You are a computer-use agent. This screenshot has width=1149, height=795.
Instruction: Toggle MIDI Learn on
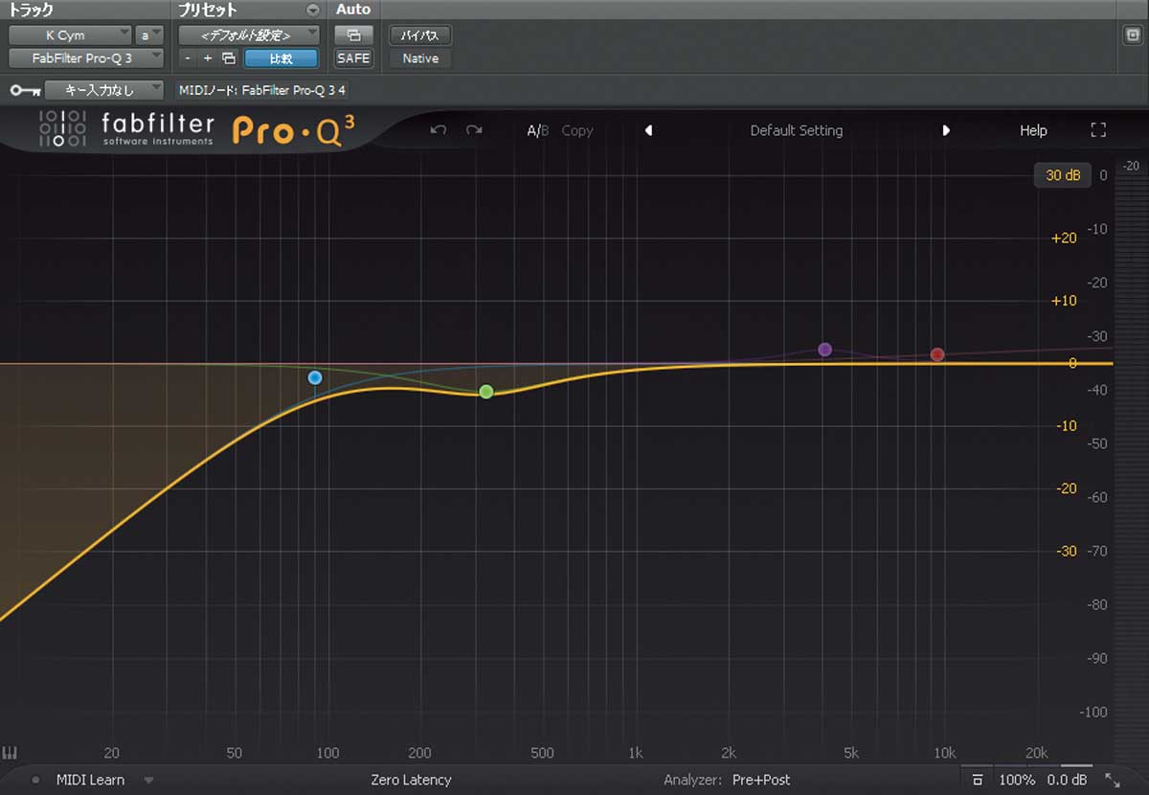click(x=90, y=780)
